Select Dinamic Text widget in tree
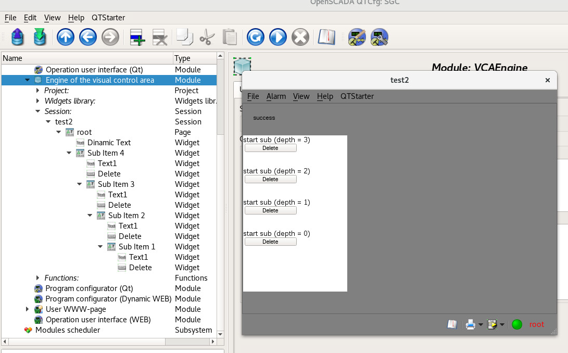 (109, 143)
